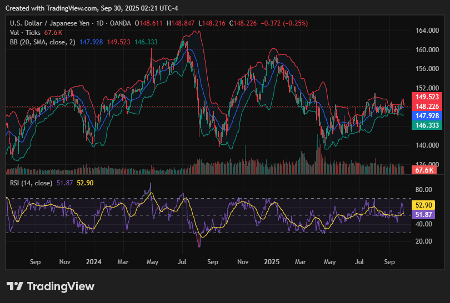
Task: Click the 140.000 price axis level
Action: 426,145
